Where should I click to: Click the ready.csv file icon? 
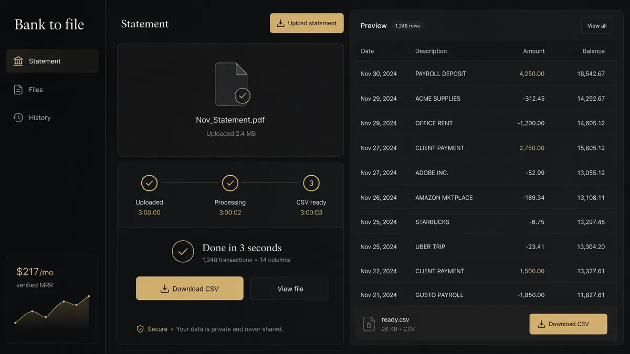[x=369, y=324]
